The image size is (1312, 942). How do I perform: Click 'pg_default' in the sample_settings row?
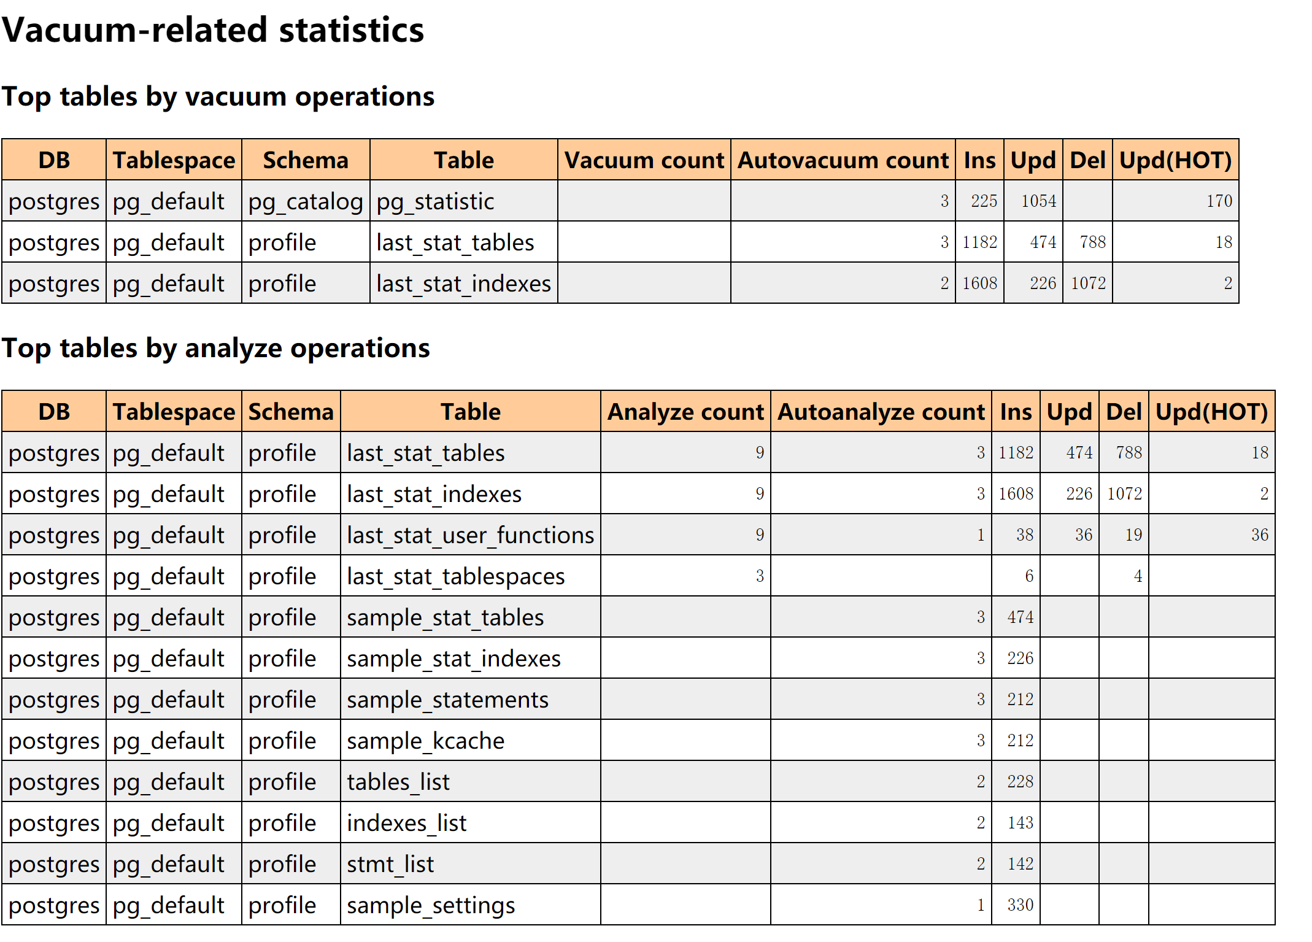click(174, 905)
